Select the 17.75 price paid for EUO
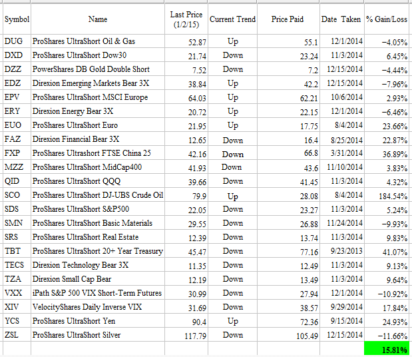This screenshot has width=412, height=357. [x=288, y=125]
